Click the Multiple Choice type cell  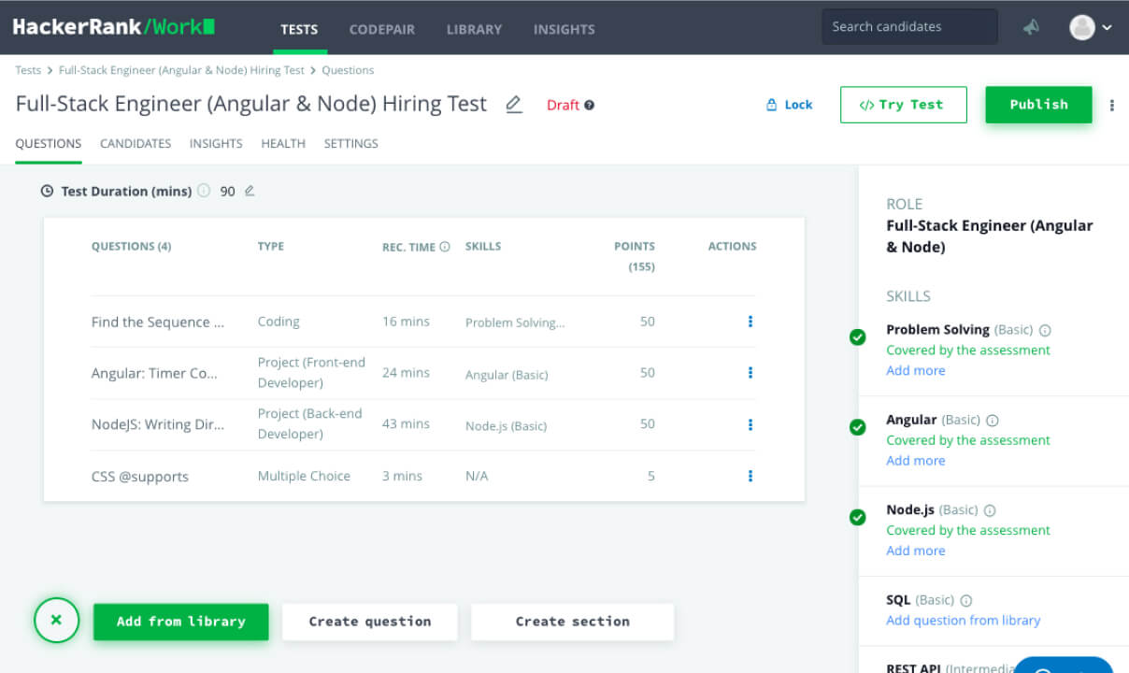[x=304, y=476]
